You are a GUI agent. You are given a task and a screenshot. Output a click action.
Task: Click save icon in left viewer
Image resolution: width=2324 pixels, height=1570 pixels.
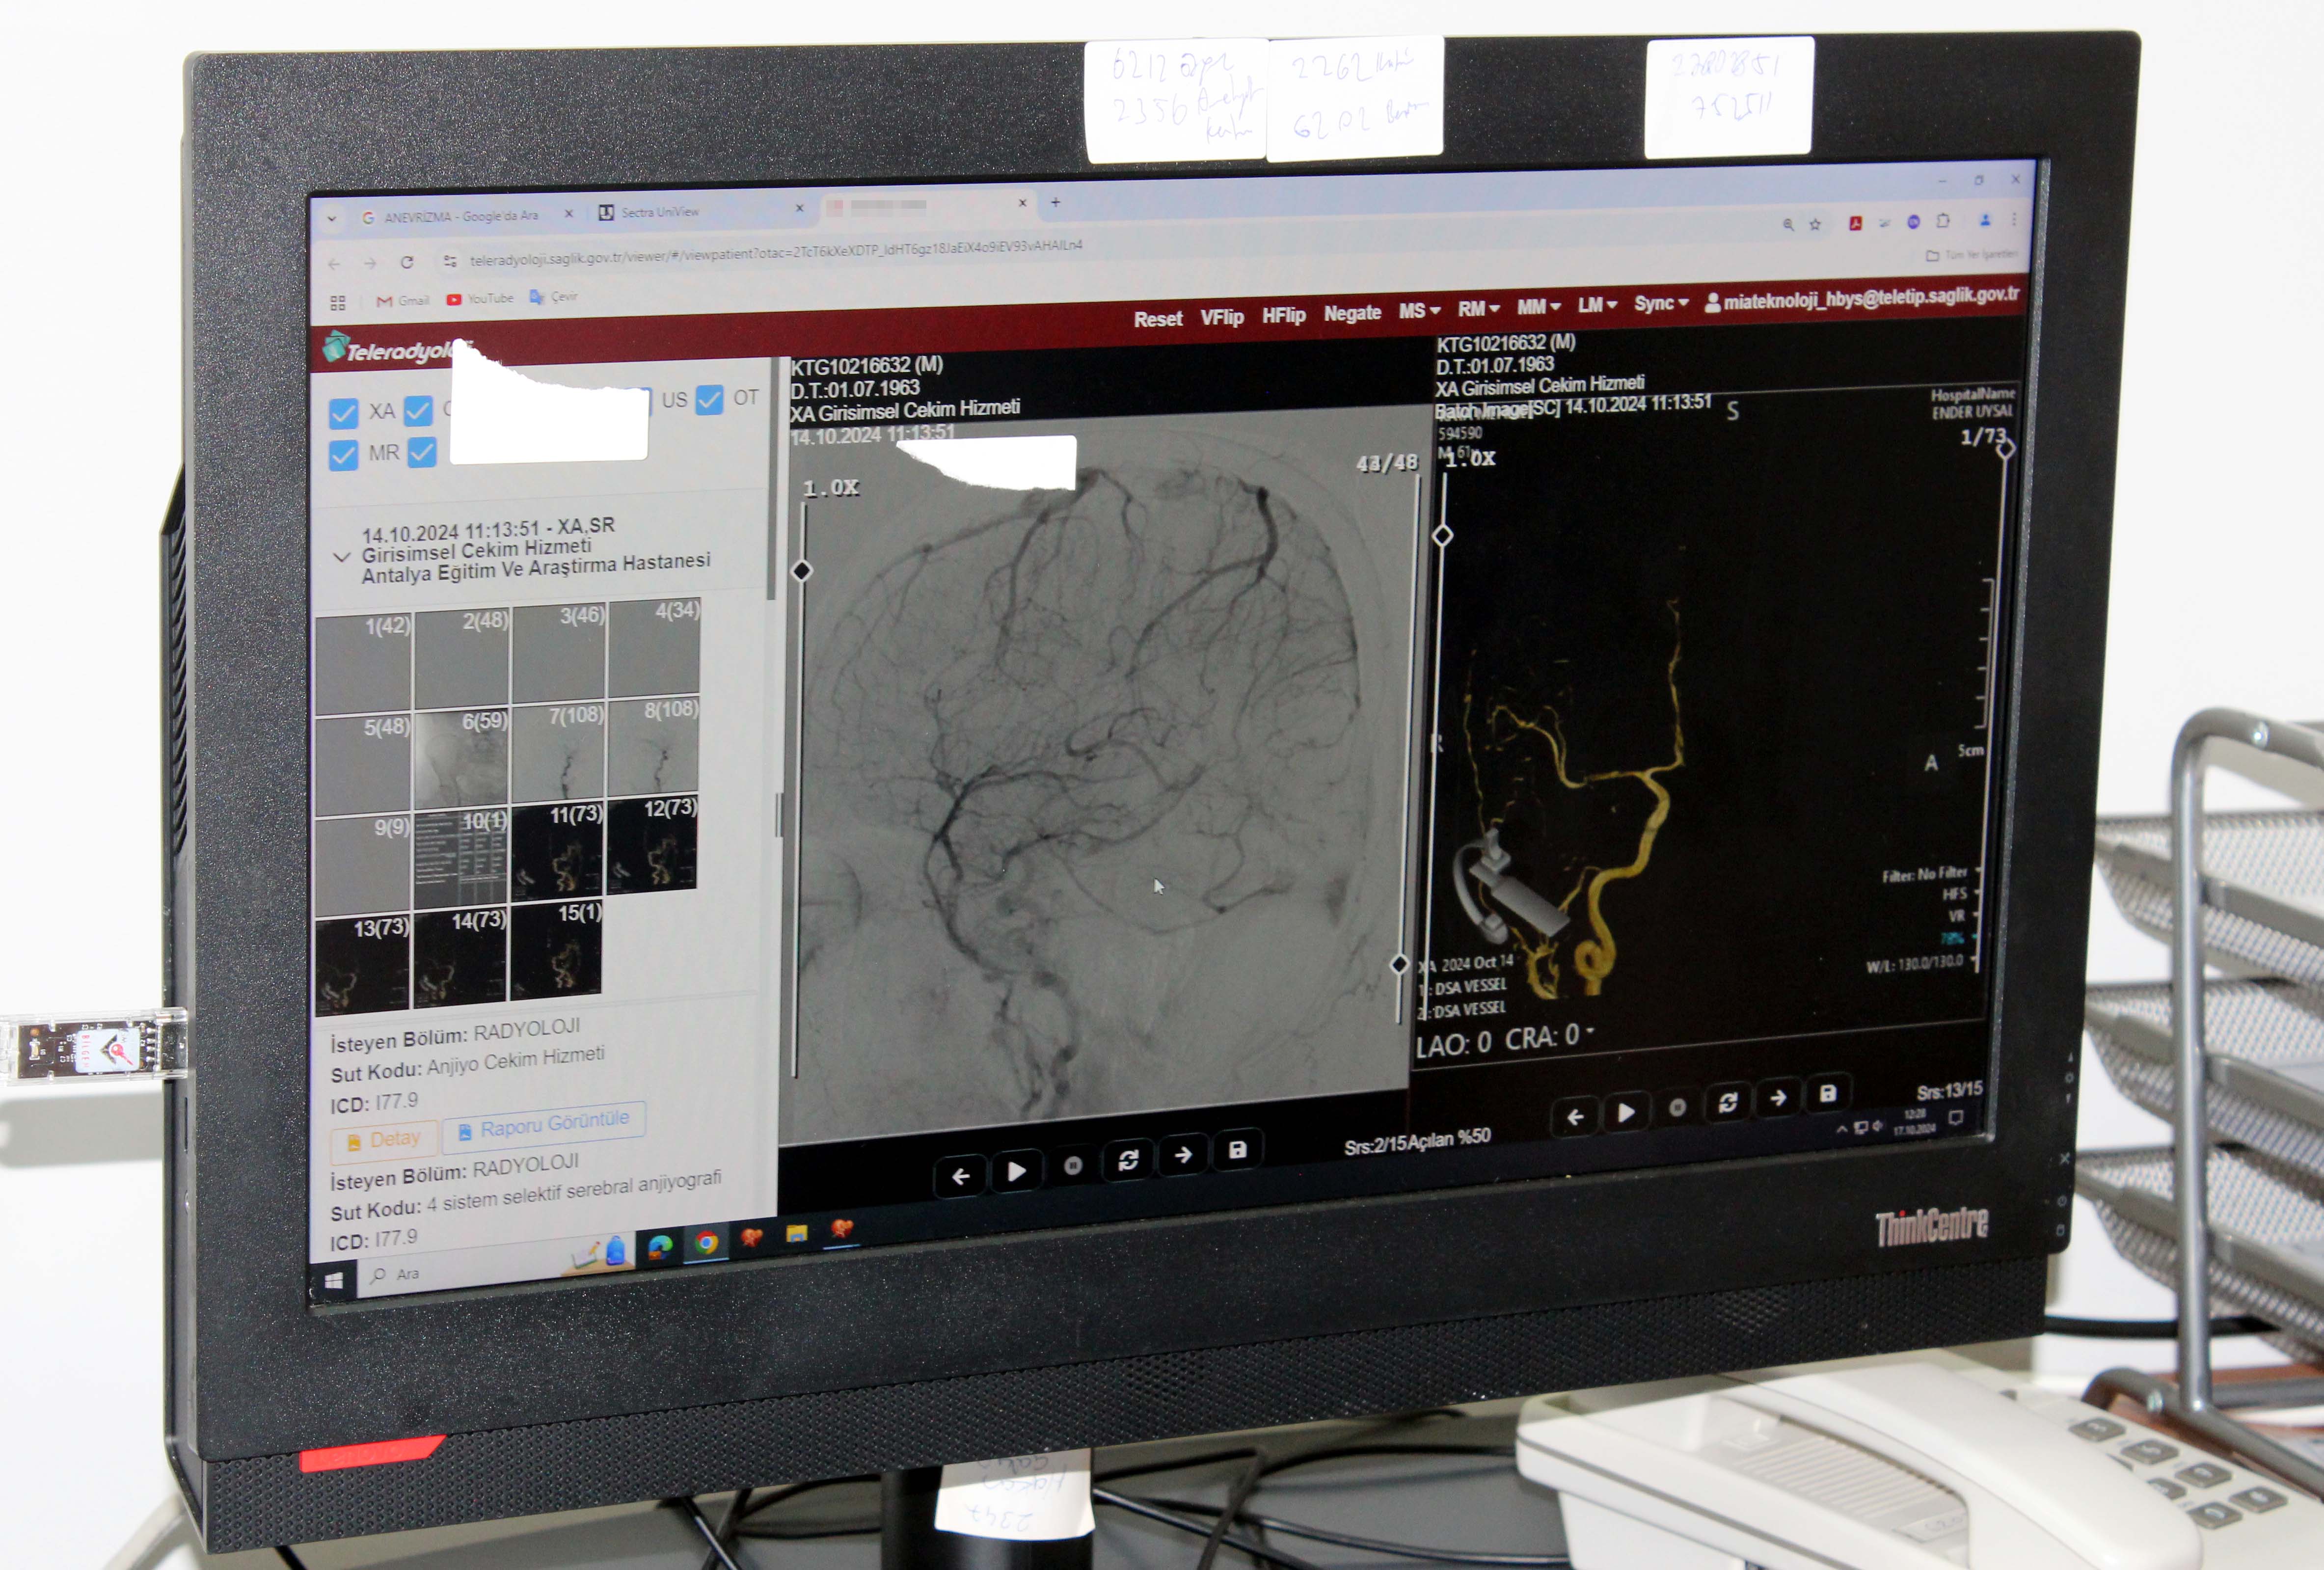pyautogui.click(x=1237, y=1151)
